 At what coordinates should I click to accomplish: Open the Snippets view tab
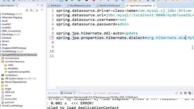[x=100, y=93]
